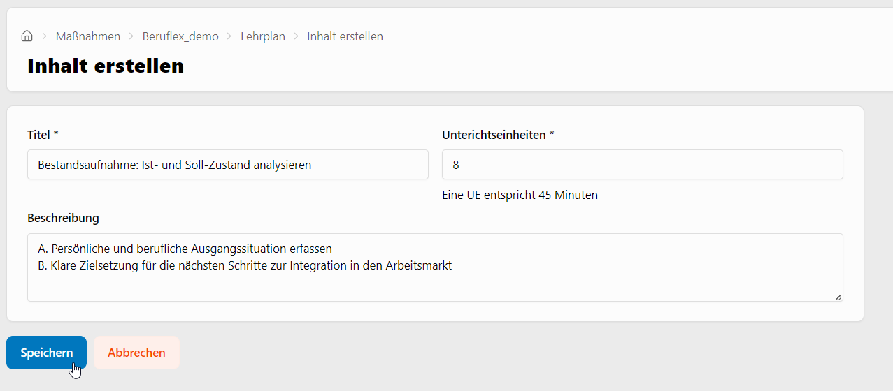The height and width of the screenshot is (391, 893).
Task: Open the Maßnahmen breadcrumb link
Action: coord(88,36)
